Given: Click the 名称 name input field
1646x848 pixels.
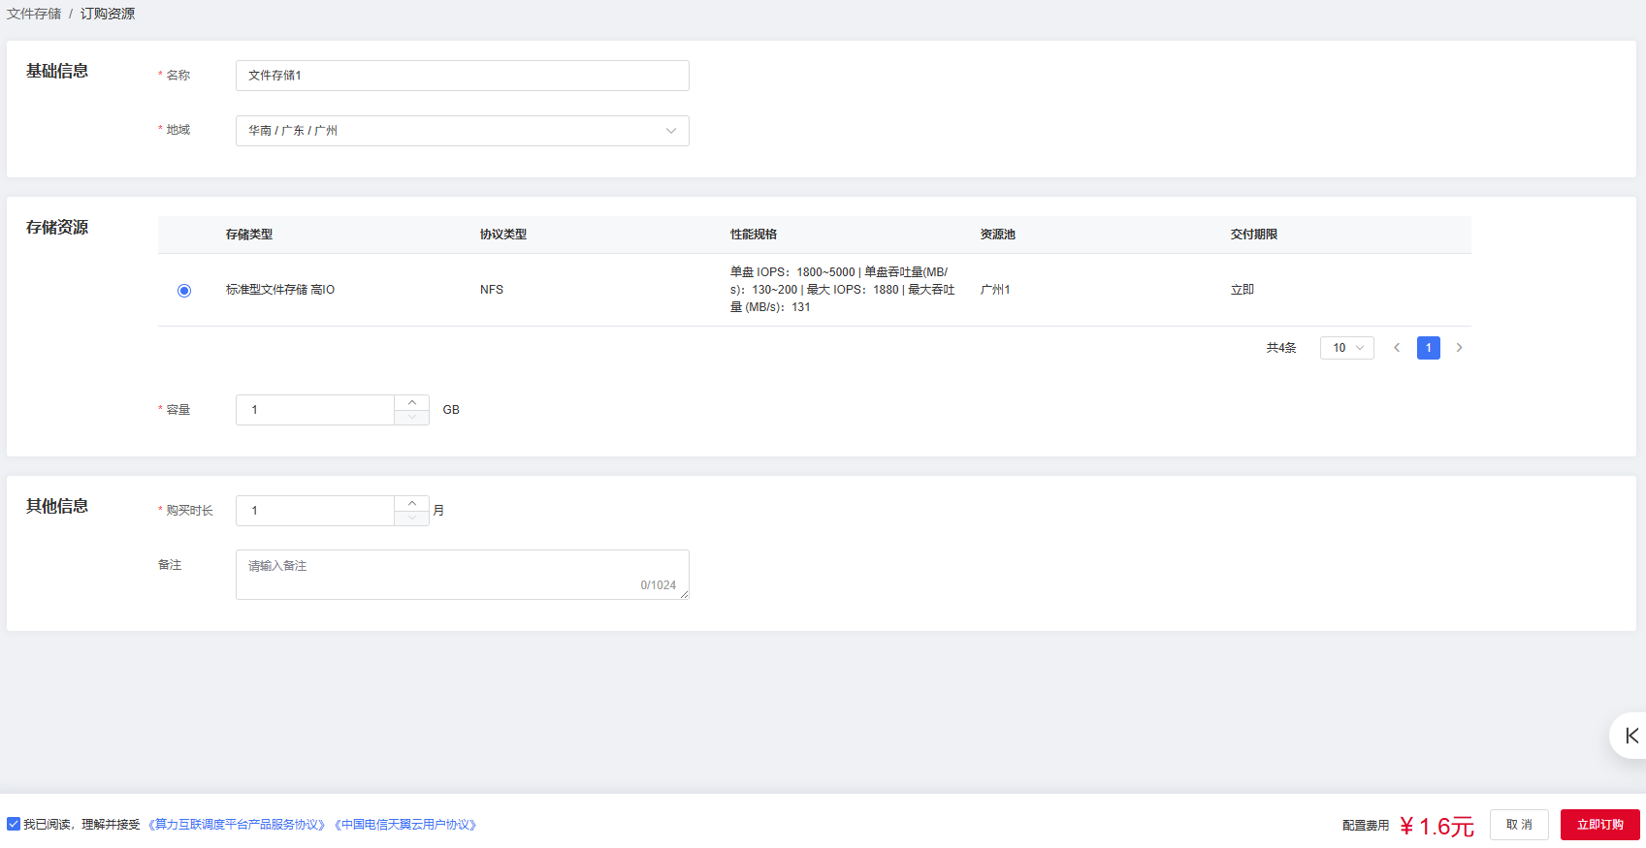Looking at the screenshot, I should (x=462, y=76).
